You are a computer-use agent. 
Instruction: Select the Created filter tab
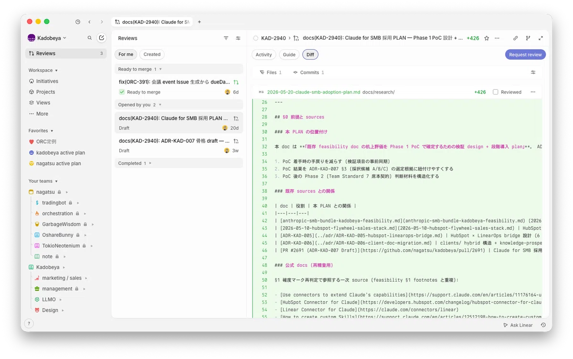pos(152,54)
